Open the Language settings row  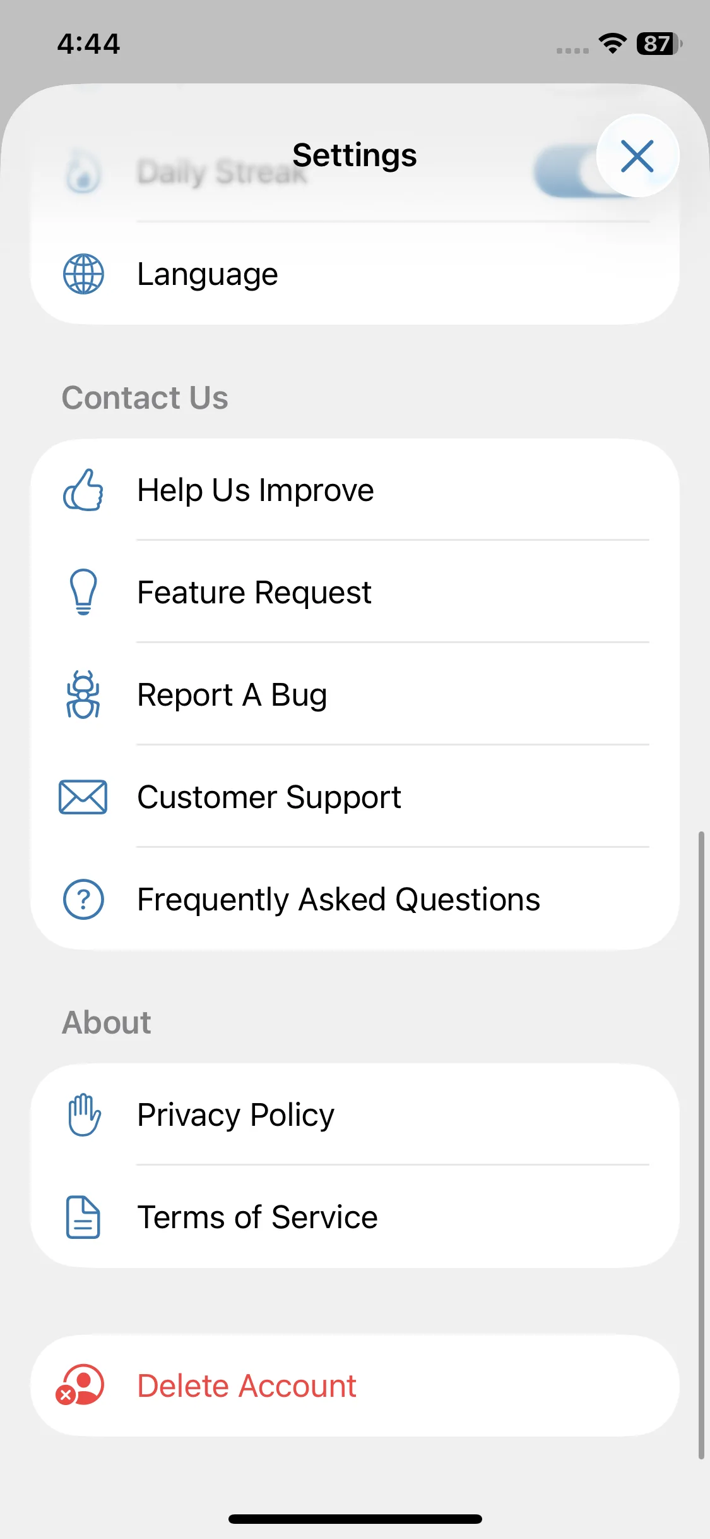(x=355, y=274)
